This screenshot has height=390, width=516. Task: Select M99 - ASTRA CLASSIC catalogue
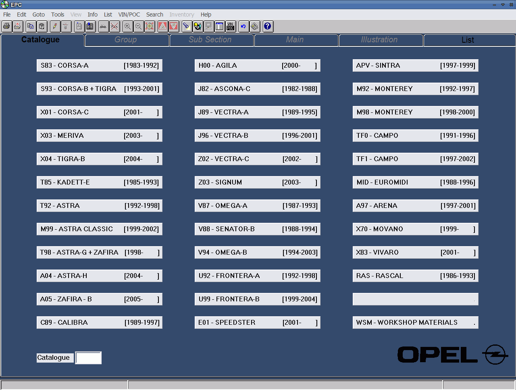point(100,229)
